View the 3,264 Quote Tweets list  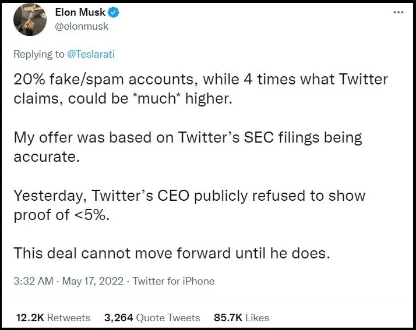(152, 317)
